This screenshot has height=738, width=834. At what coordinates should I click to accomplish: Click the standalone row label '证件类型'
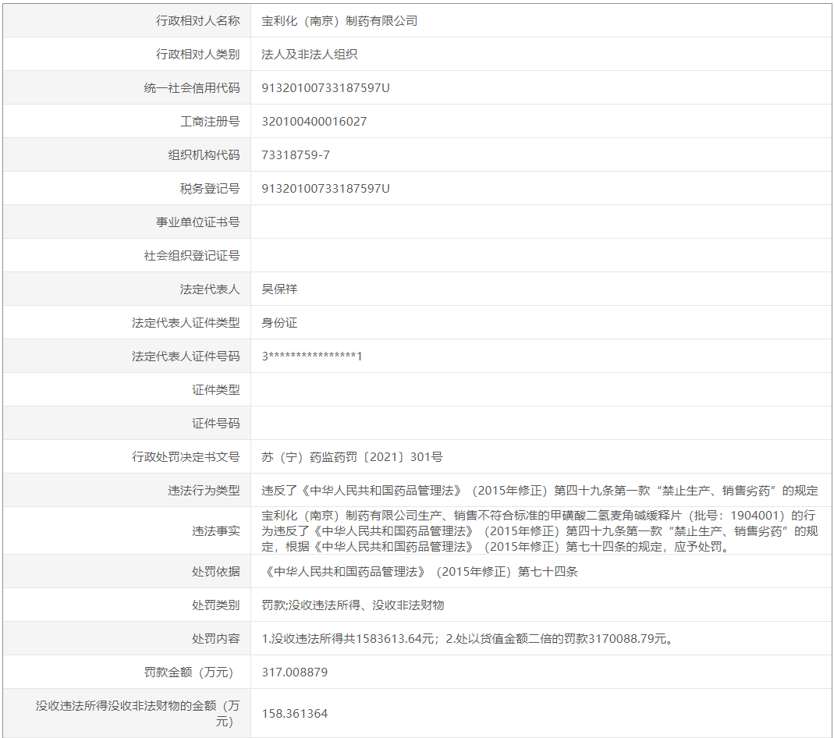(x=216, y=389)
